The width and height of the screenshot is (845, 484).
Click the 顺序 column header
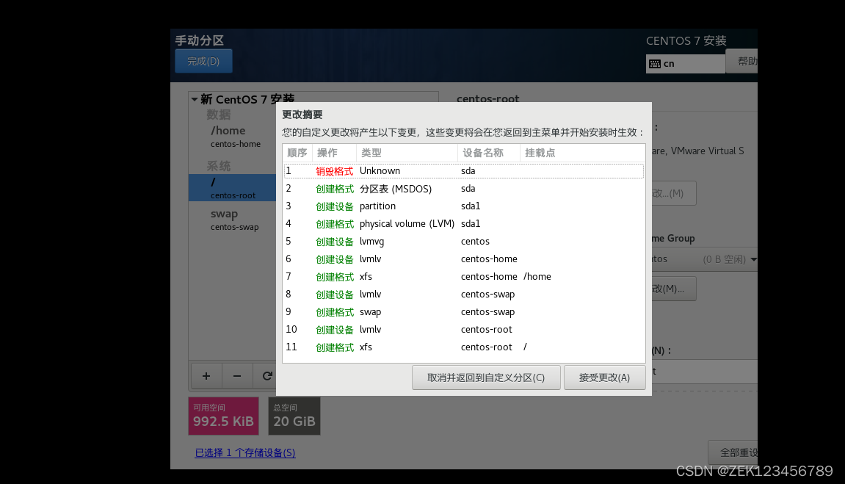[297, 153]
